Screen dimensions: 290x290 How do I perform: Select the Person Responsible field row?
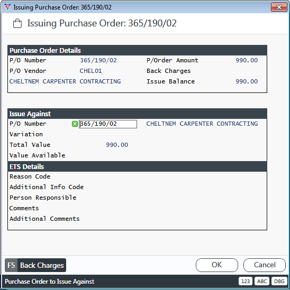coord(137,198)
